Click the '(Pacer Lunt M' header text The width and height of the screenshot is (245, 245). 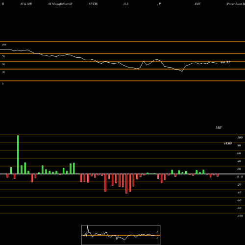tap(235, 4)
